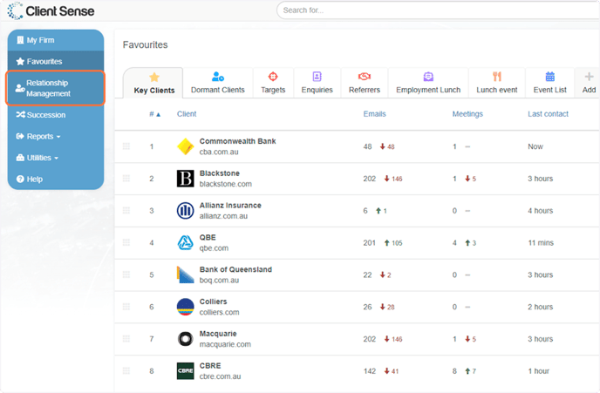Click the Search for... input field

click(438, 10)
